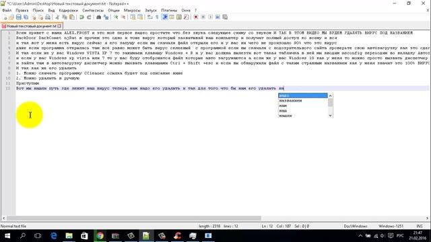The height and width of the screenshot is (242, 431).
Task: Print the document via the Print icon
Action: [x=48, y=17]
